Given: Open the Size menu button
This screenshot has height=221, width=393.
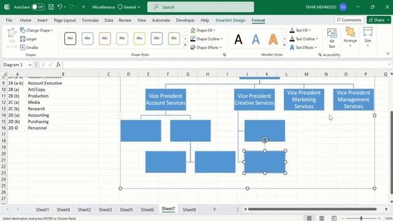Looking at the screenshot, I should pos(368,37).
